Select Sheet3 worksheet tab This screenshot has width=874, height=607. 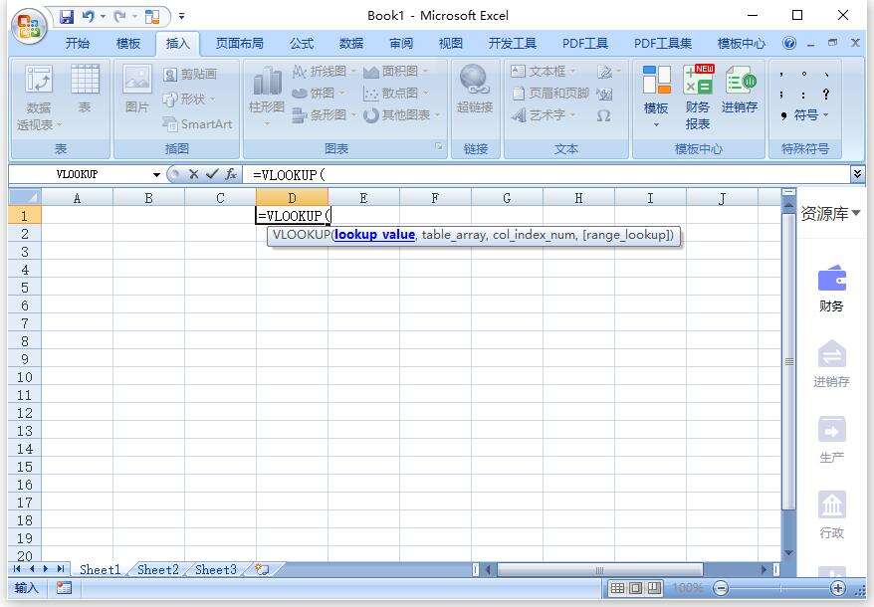(x=216, y=569)
